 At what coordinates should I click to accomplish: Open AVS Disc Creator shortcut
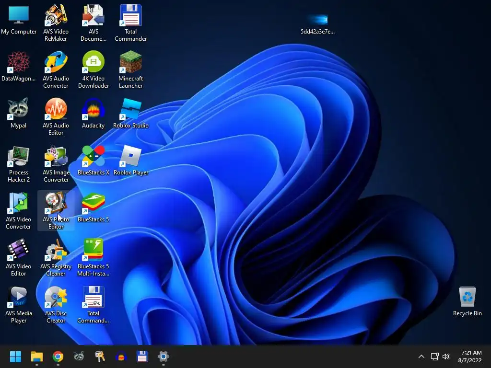point(56,304)
